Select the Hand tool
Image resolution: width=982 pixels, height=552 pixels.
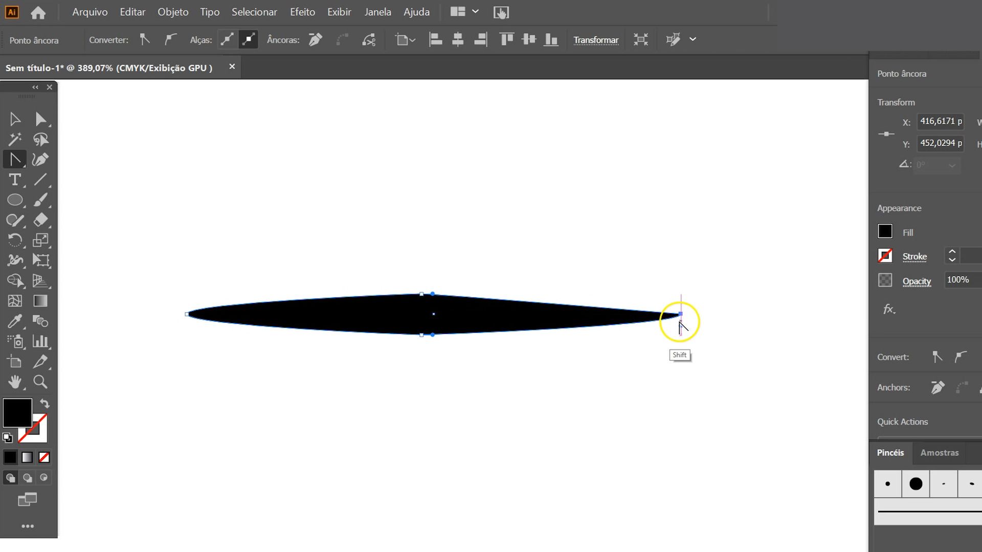[15, 382]
